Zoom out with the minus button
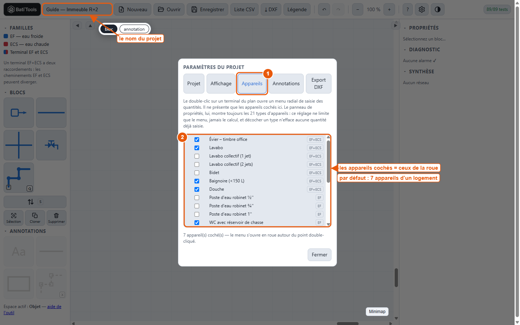 tap(357, 9)
